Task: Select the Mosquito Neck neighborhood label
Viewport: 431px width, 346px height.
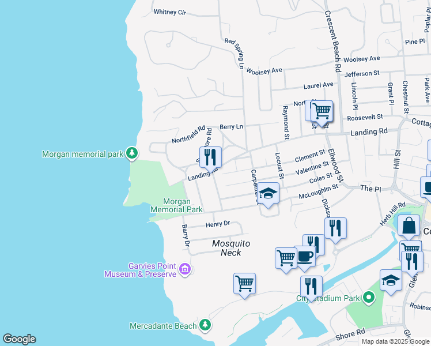Action: point(231,248)
